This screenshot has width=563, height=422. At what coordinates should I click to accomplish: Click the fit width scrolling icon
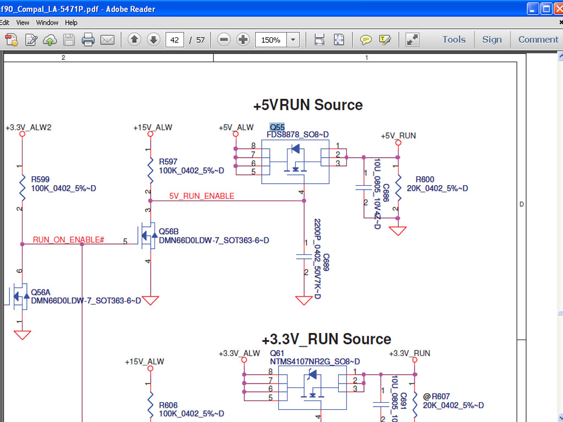pos(319,40)
